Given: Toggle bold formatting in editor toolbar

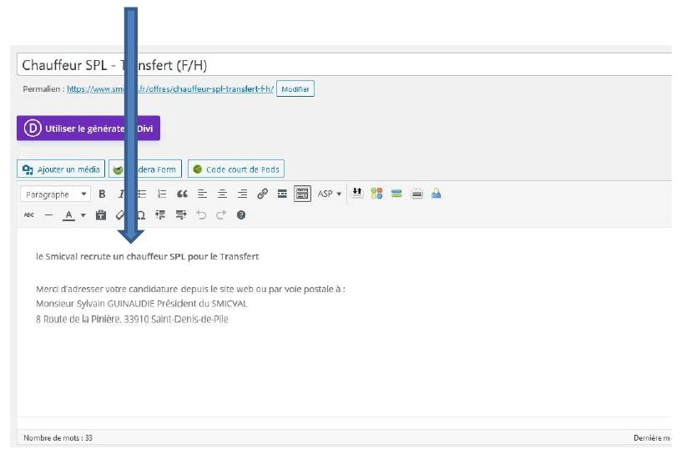Looking at the screenshot, I should click(x=102, y=194).
